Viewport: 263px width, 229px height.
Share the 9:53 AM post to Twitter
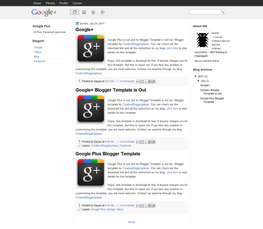click(x=146, y=81)
